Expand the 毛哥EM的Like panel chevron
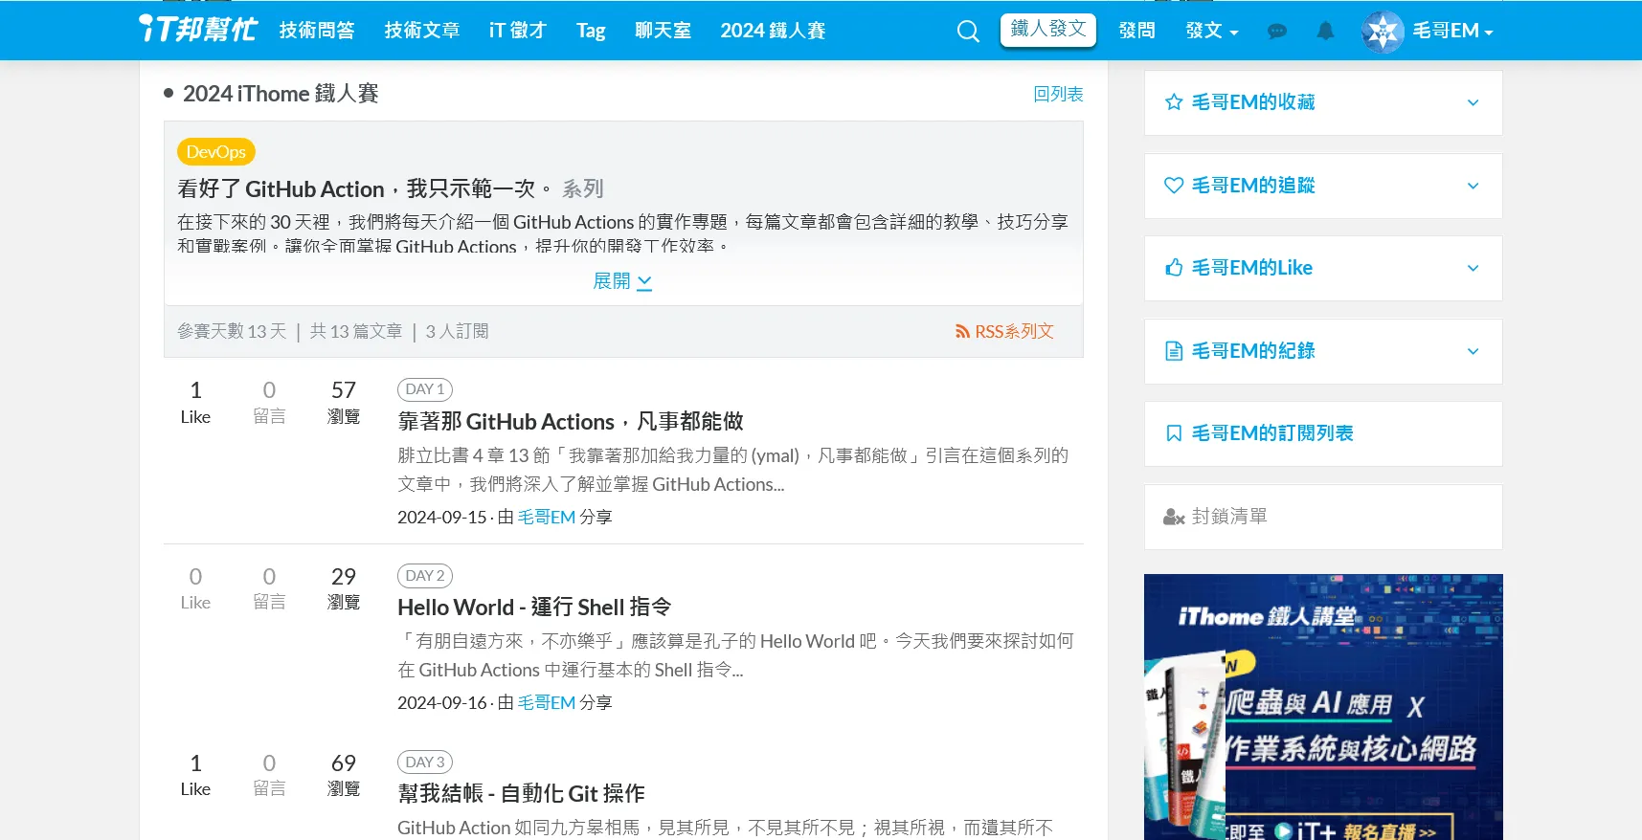This screenshot has width=1642, height=840. coord(1473,268)
